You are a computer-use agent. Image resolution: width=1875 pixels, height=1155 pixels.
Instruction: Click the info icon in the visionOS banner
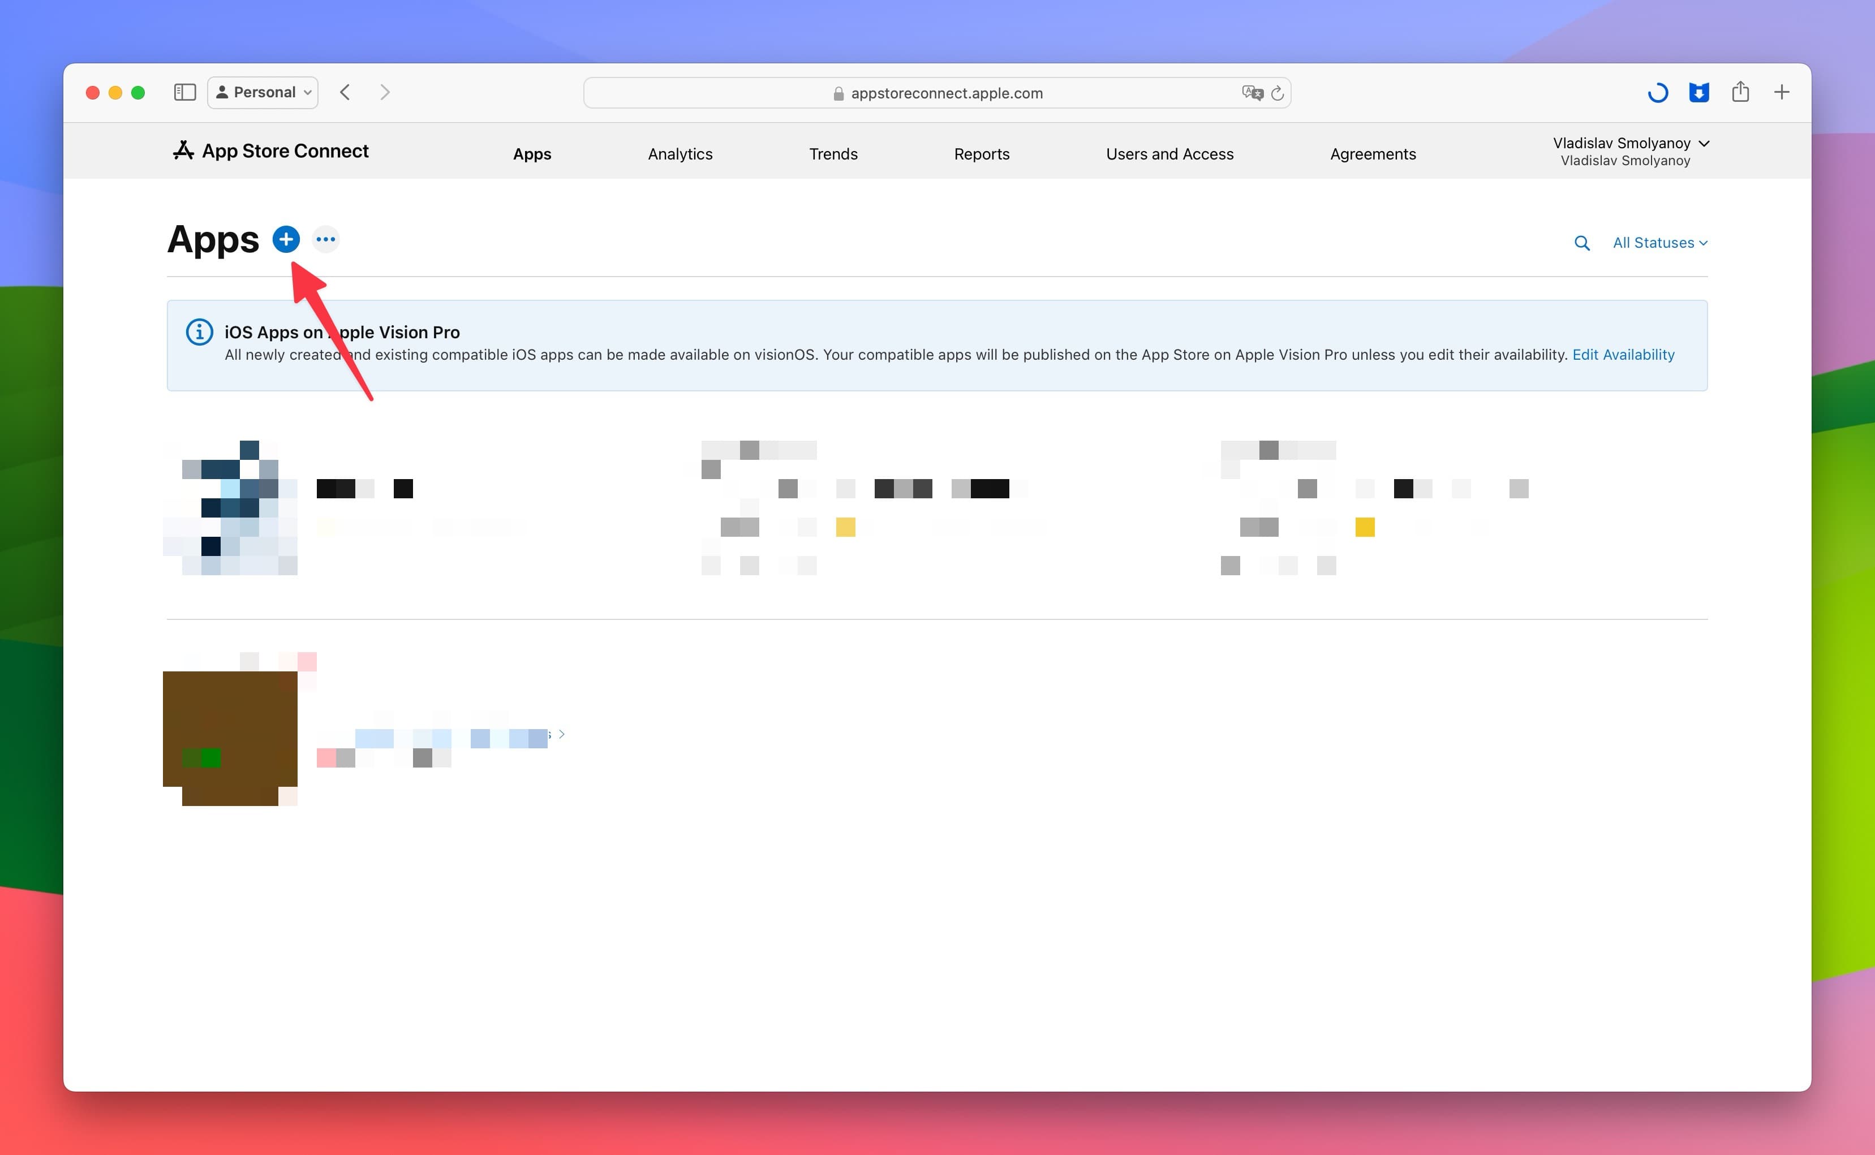point(197,332)
